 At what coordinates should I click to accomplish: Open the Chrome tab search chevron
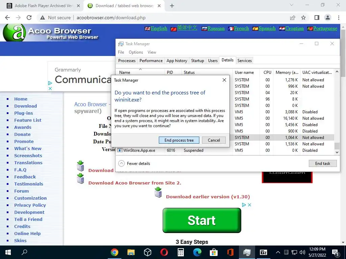pos(292,5)
